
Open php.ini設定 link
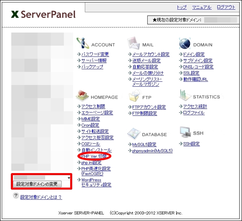coord(92,163)
